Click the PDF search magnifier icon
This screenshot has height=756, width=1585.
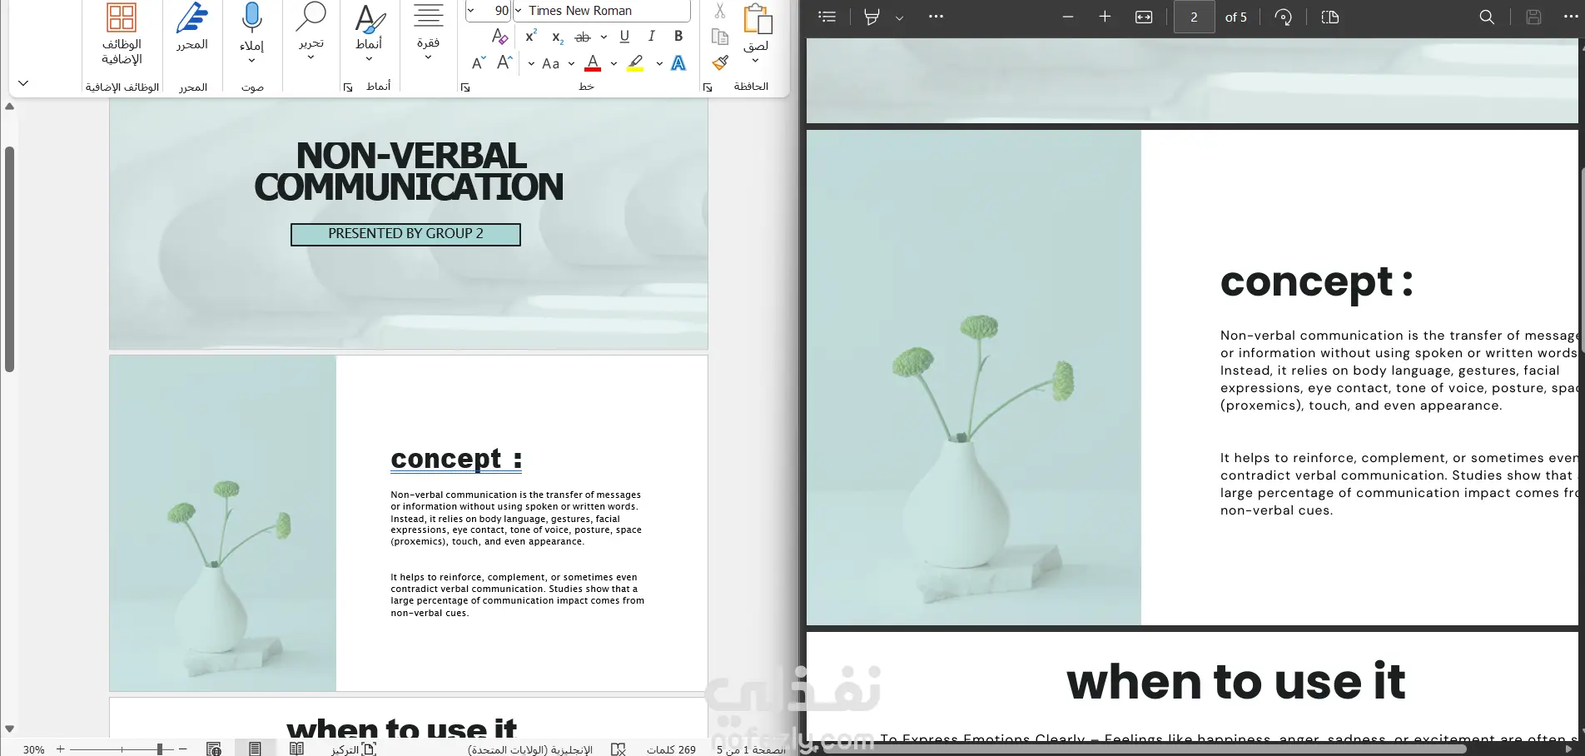[1487, 17]
